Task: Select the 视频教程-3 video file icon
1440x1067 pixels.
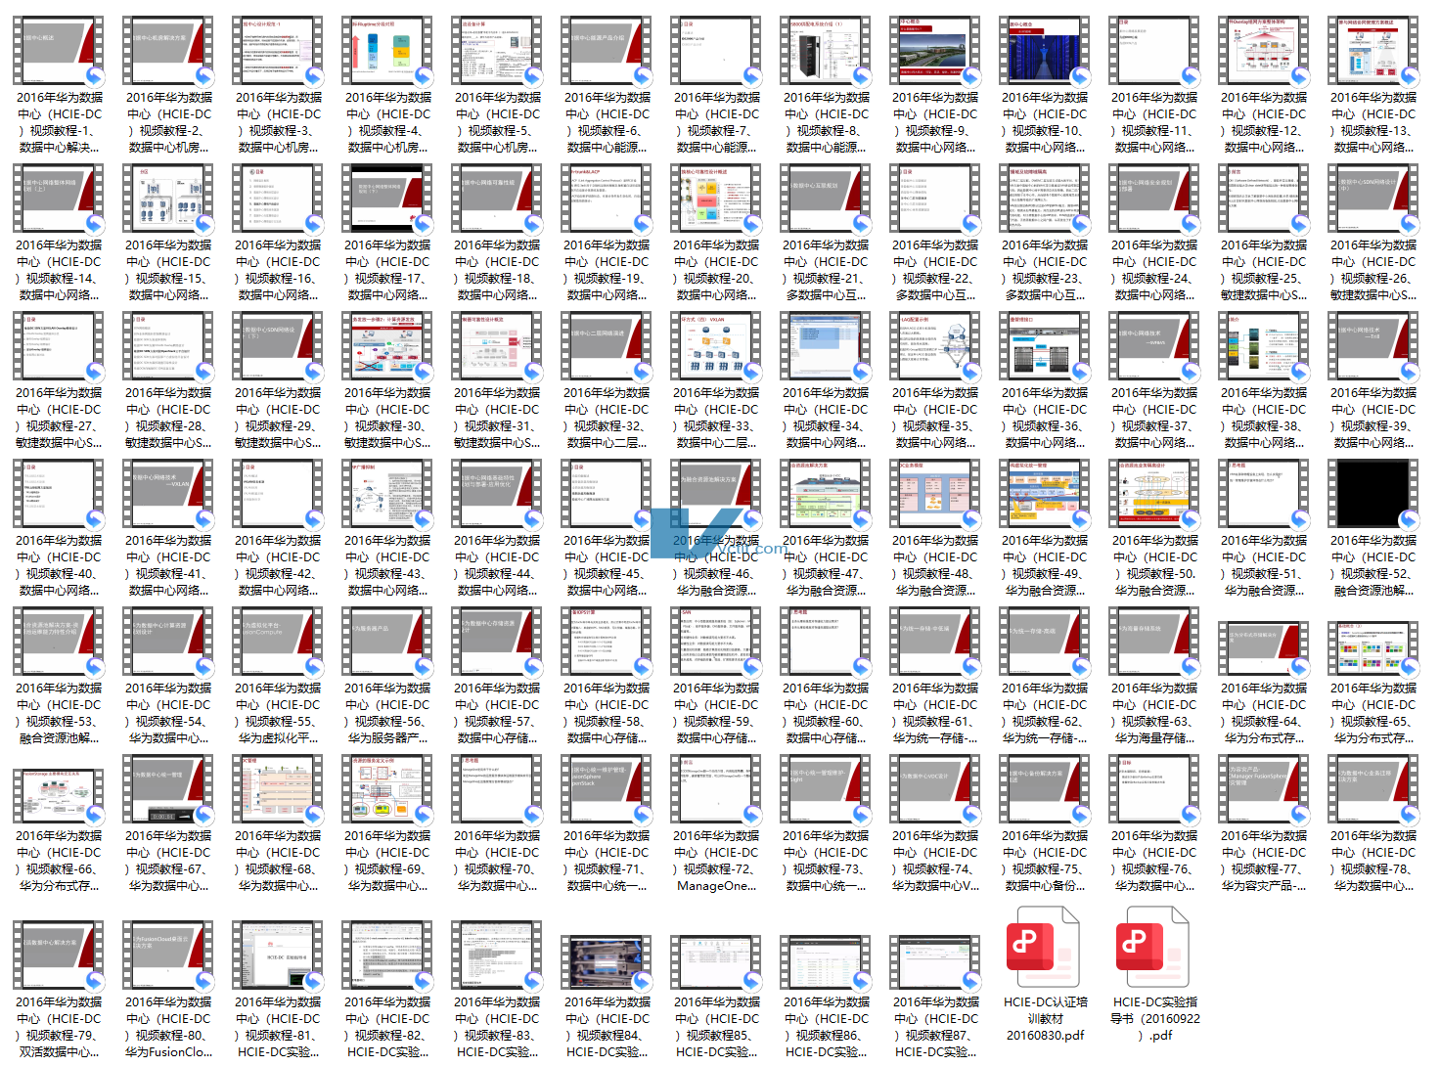Action: tap(278, 51)
